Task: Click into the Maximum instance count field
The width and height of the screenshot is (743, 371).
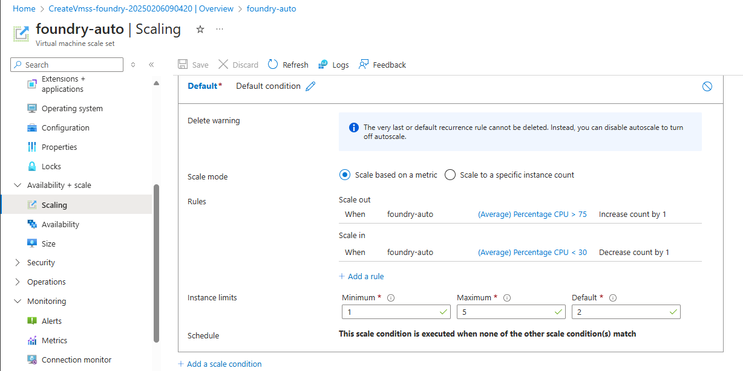Action: [x=511, y=312]
